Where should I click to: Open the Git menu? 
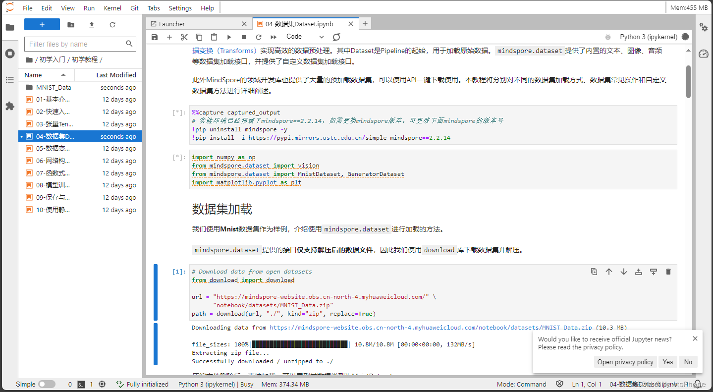pyautogui.click(x=135, y=8)
